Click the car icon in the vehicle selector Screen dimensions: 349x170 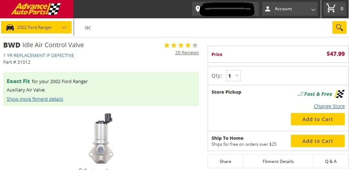[x=10, y=27]
